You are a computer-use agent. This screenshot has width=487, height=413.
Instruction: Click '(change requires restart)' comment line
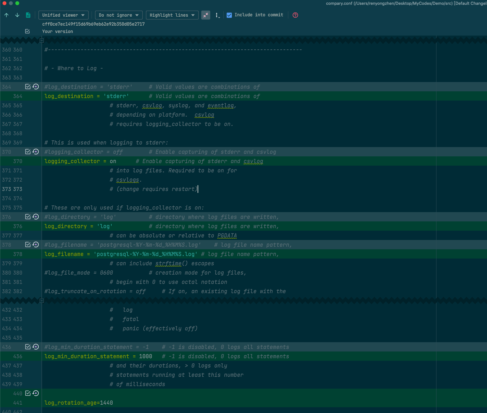pyautogui.click(x=154, y=189)
